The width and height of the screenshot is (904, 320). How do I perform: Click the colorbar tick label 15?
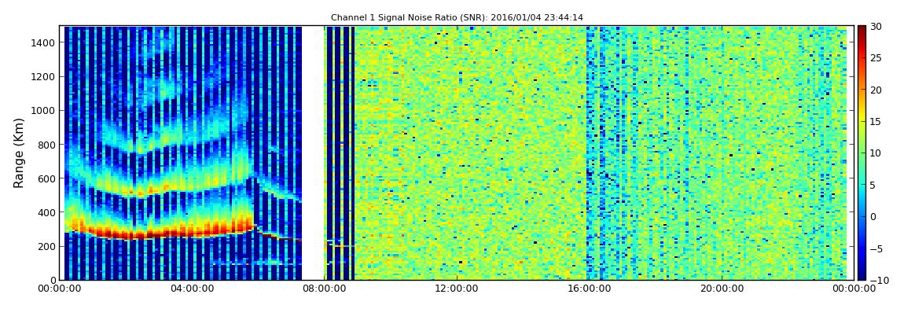click(876, 122)
